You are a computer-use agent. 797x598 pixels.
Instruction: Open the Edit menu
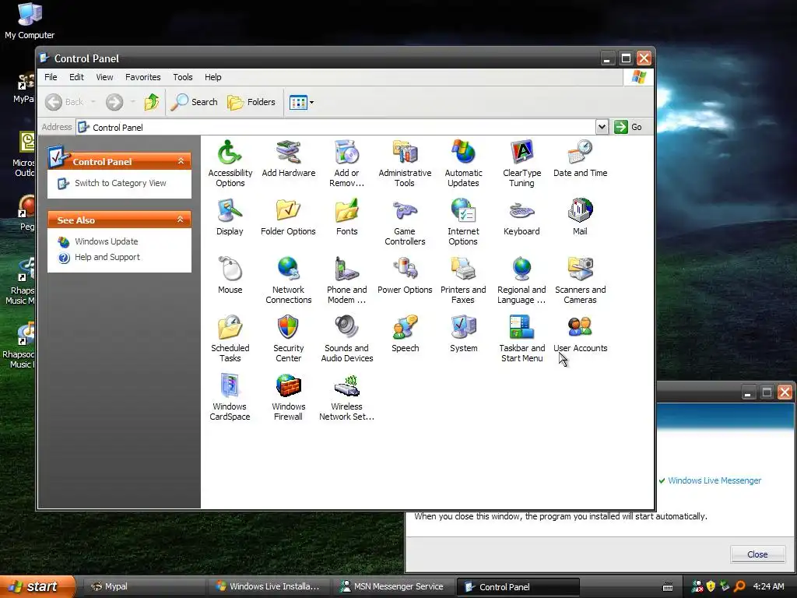point(77,77)
